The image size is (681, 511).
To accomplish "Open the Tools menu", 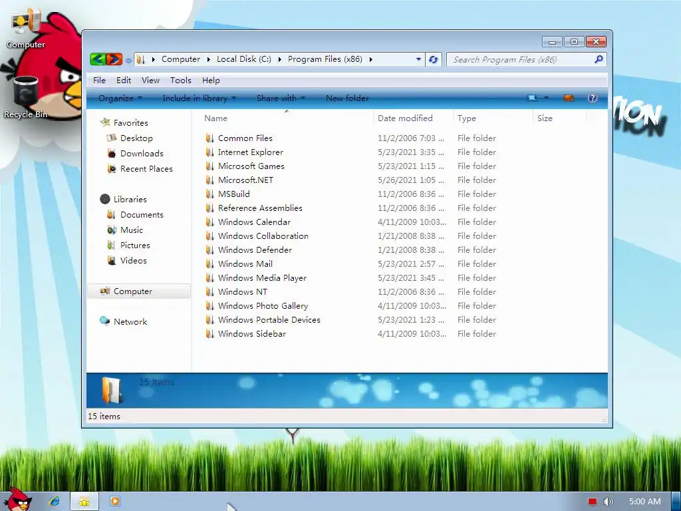I will [x=181, y=81].
